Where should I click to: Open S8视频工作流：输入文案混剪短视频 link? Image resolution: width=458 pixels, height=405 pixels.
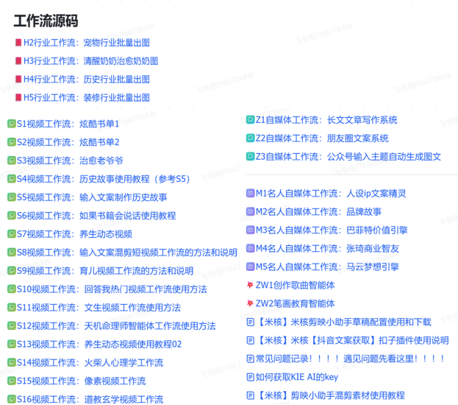[x=127, y=253]
